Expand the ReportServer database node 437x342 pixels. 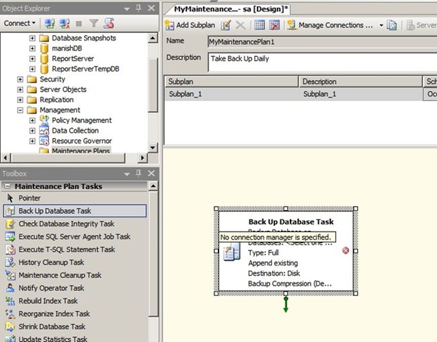click(32, 59)
